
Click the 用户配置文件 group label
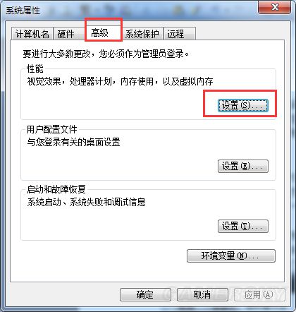51,129
